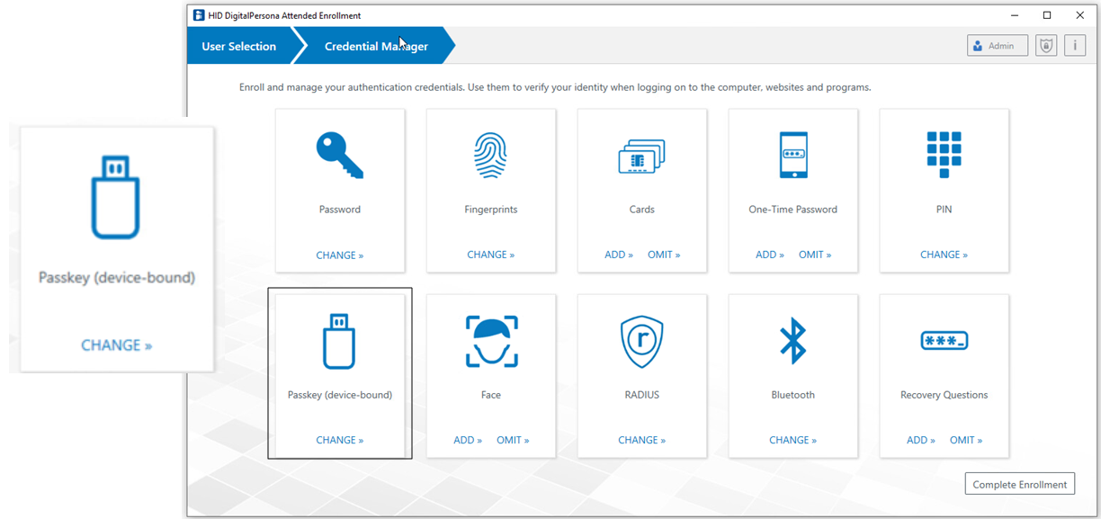Image resolution: width=1101 pixels, height=519 pixels.
Task: Select the Credential Manager step
Action: (x=376, y=46)
